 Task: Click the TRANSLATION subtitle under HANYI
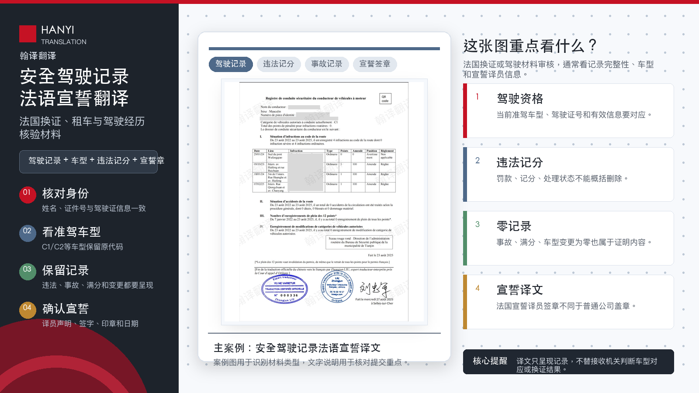[x=64, y=42]
